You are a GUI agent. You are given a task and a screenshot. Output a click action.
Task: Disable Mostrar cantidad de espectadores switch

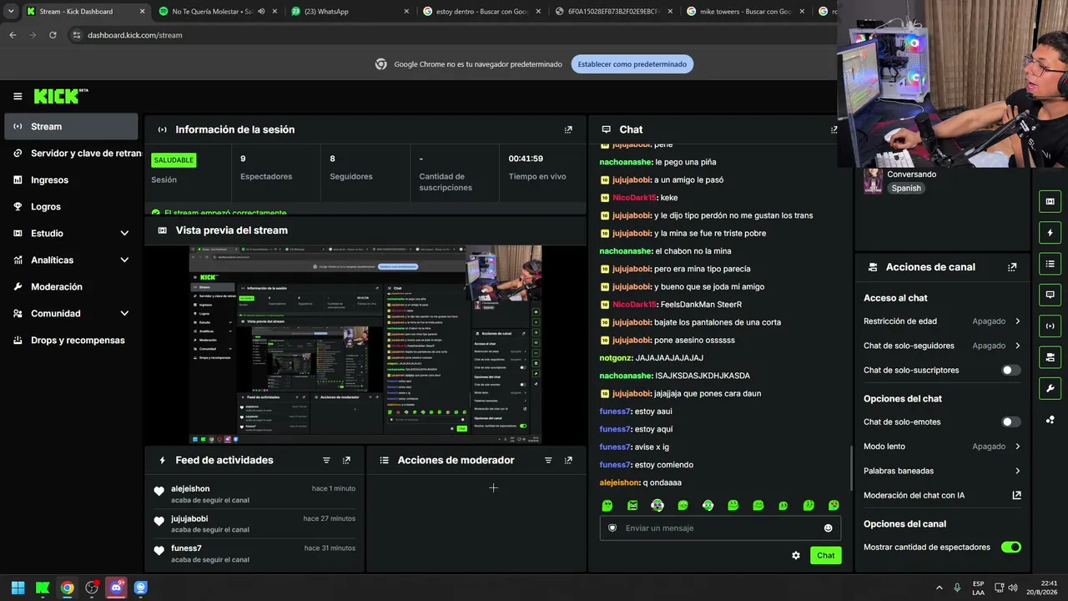[1010, 548]
